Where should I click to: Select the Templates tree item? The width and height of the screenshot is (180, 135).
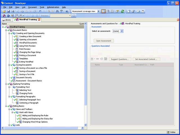click(x=24, y=58)
